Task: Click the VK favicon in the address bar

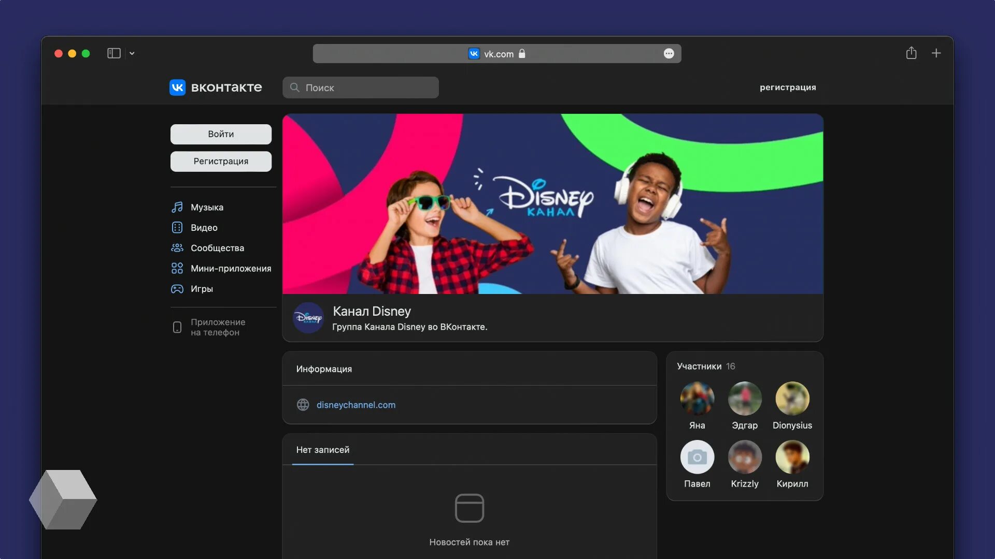Action: 474,54
